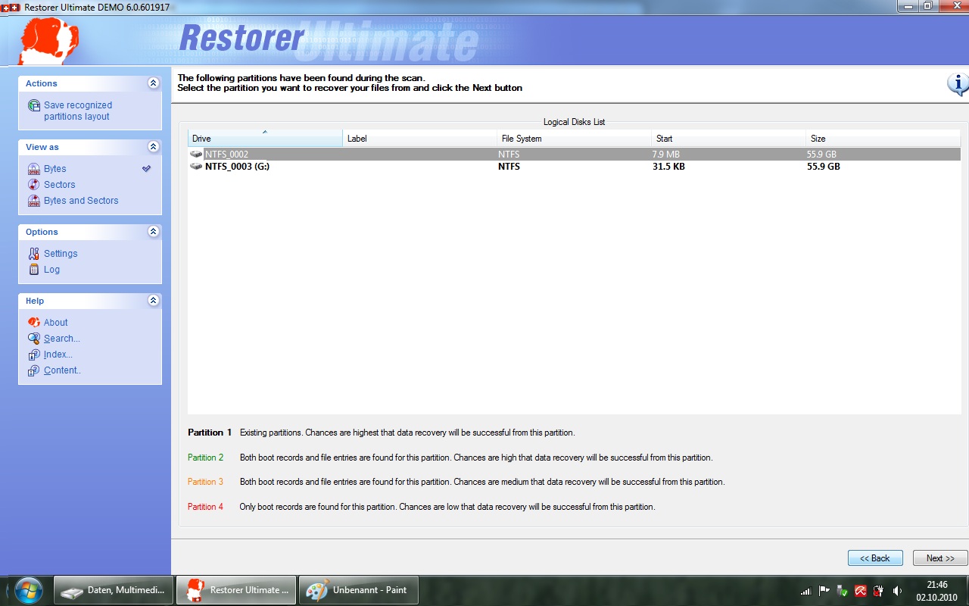Collapse the View as panel
Image resolution: width=969 pixels, height=606 pixels.
pos(154,147)
